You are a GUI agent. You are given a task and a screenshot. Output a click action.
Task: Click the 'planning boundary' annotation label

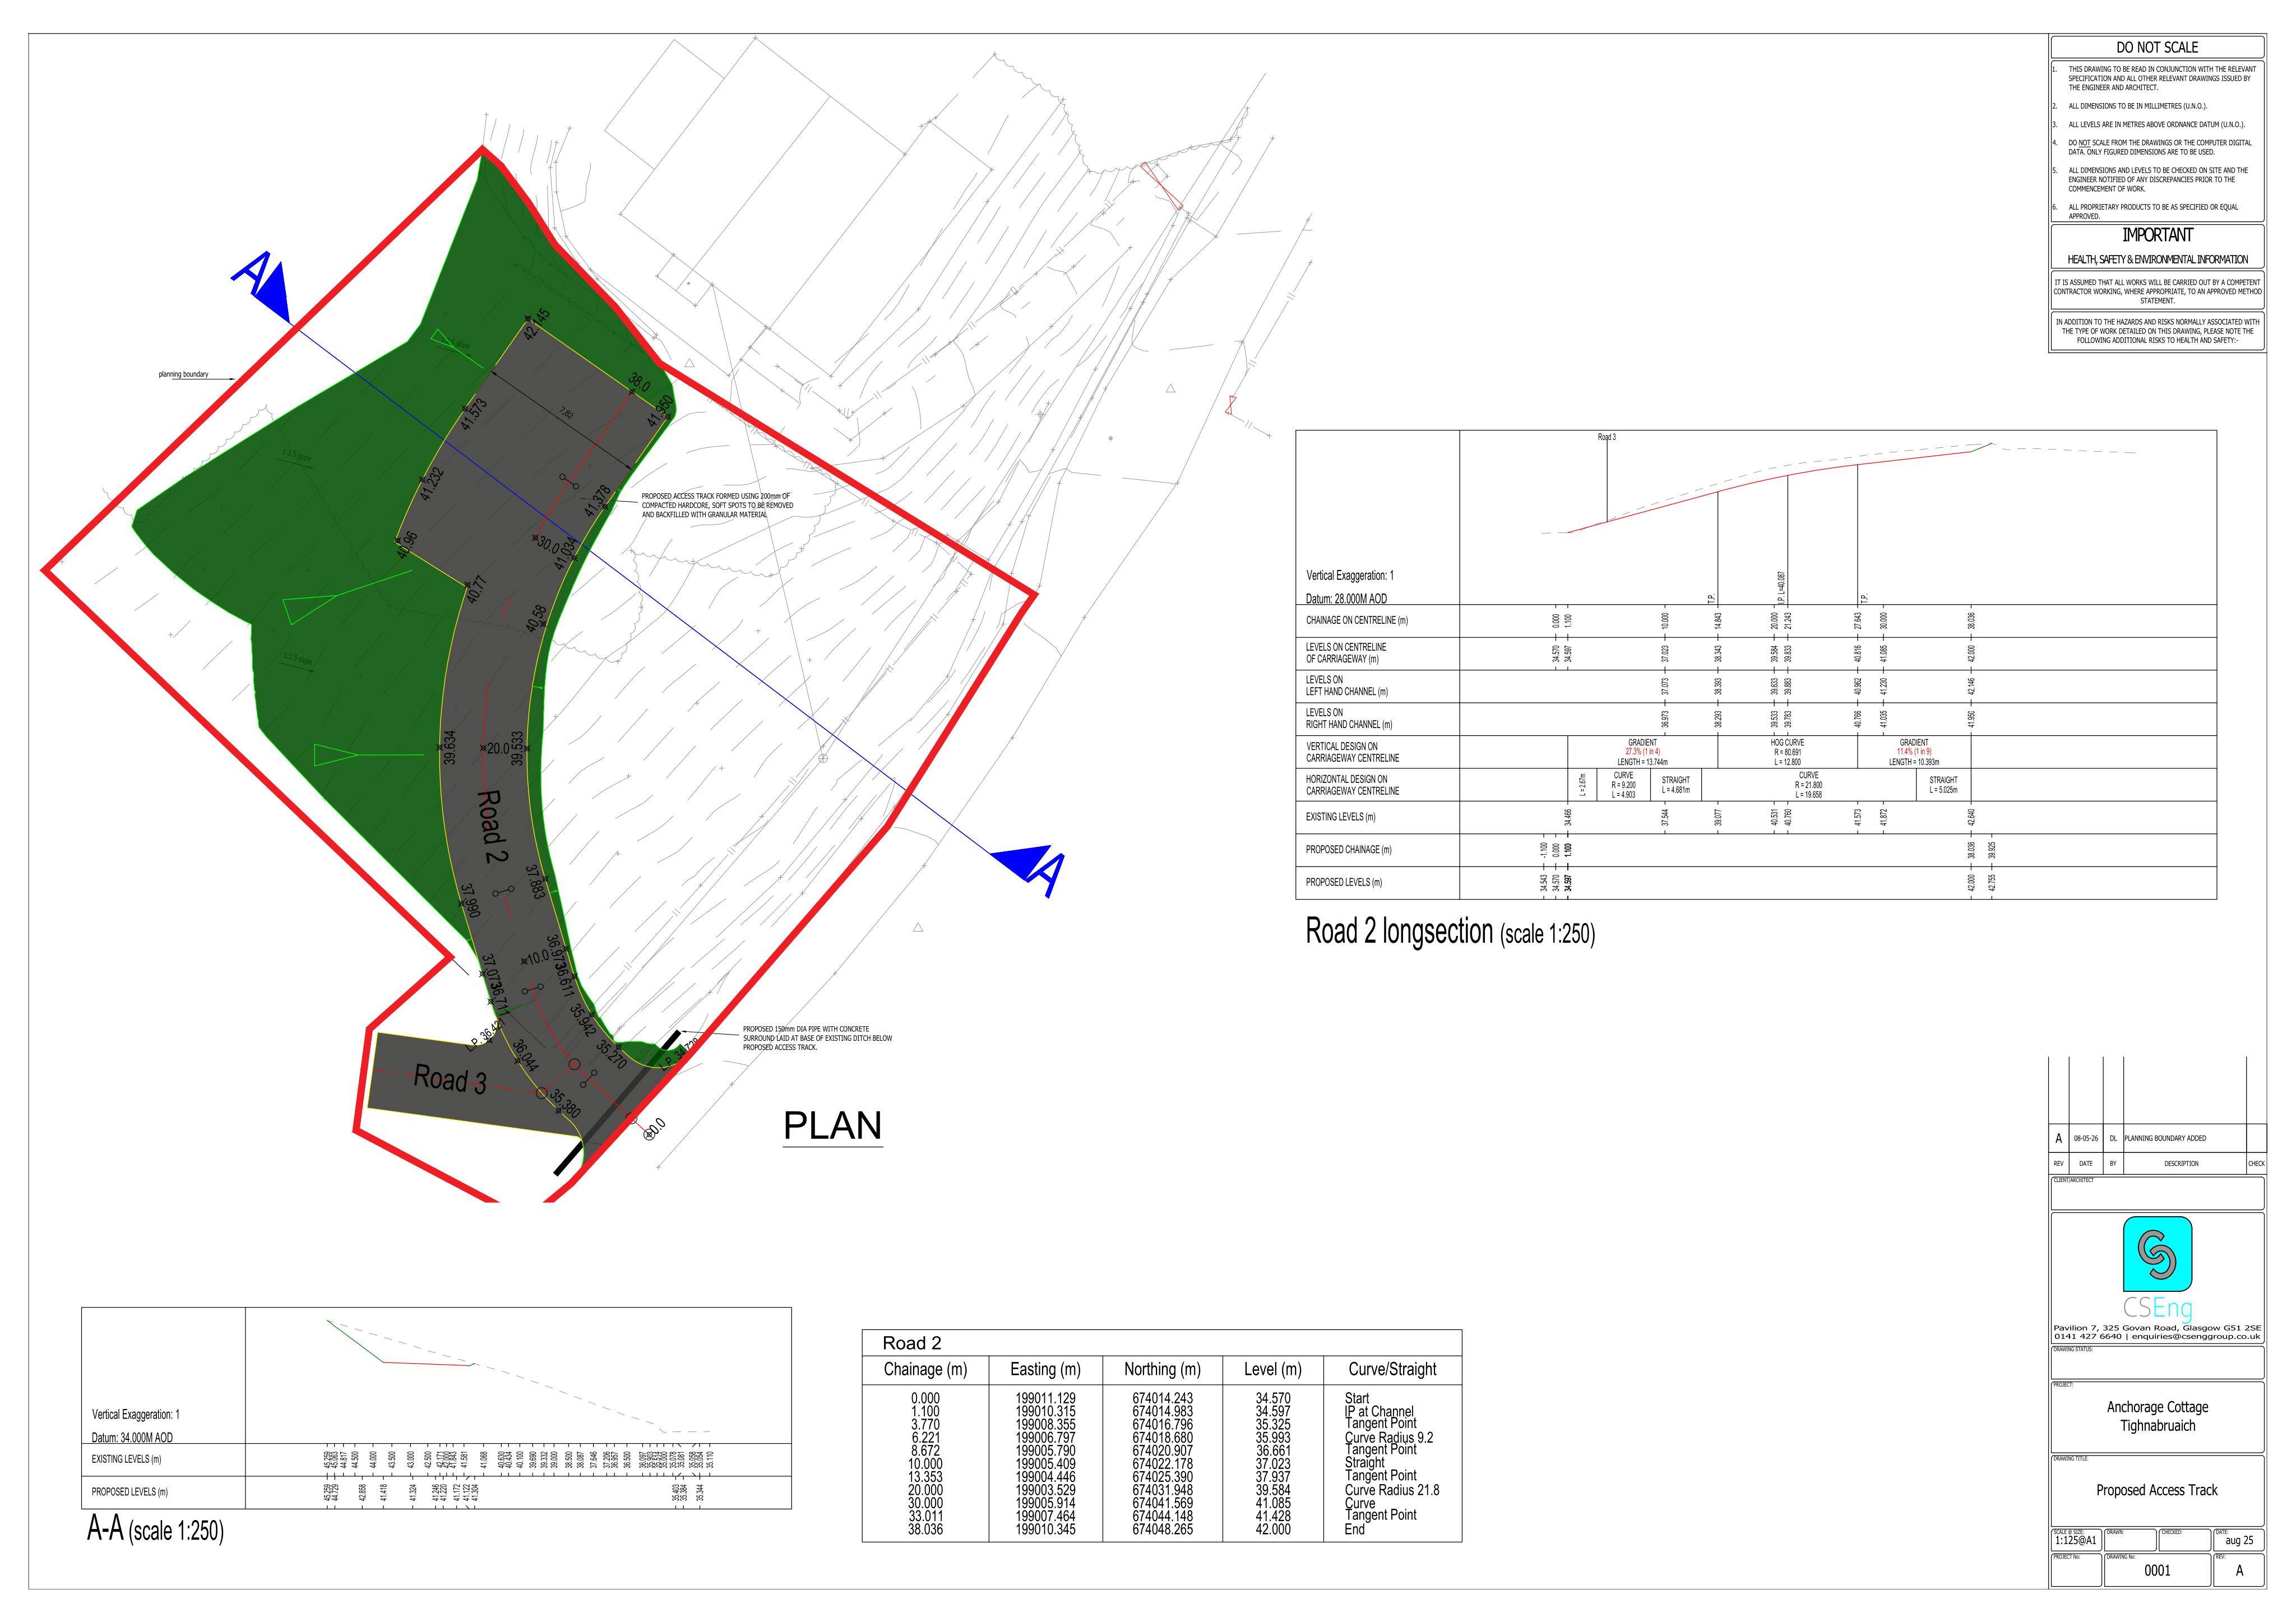[183, 374]
